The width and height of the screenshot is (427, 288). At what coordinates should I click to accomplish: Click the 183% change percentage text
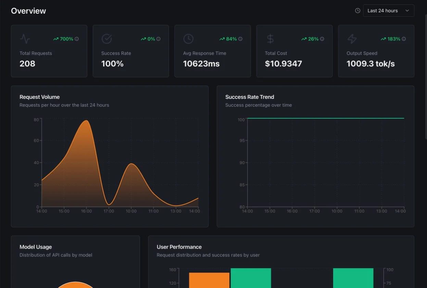tap(394, 39)
